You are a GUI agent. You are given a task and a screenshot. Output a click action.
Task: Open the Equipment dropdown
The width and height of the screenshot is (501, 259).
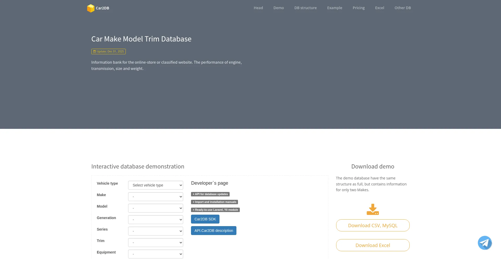pyautogui.click(x=156, y=254)
